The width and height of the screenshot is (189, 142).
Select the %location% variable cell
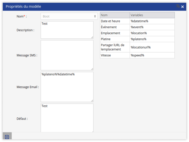pos(152,33)
